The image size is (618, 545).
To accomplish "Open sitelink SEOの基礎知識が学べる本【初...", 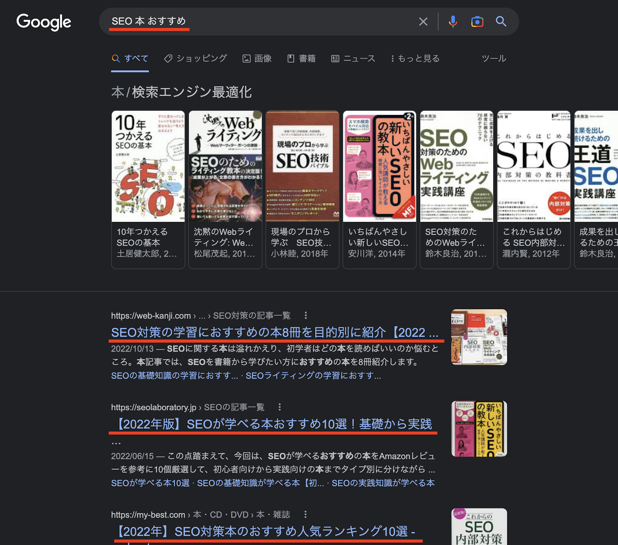I will click(260, 483).
